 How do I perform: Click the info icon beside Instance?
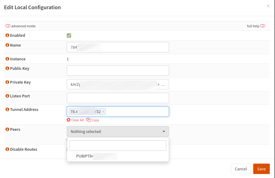click(x=7, y=59)
